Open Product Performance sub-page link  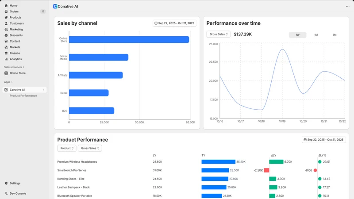tap(23, 96)
